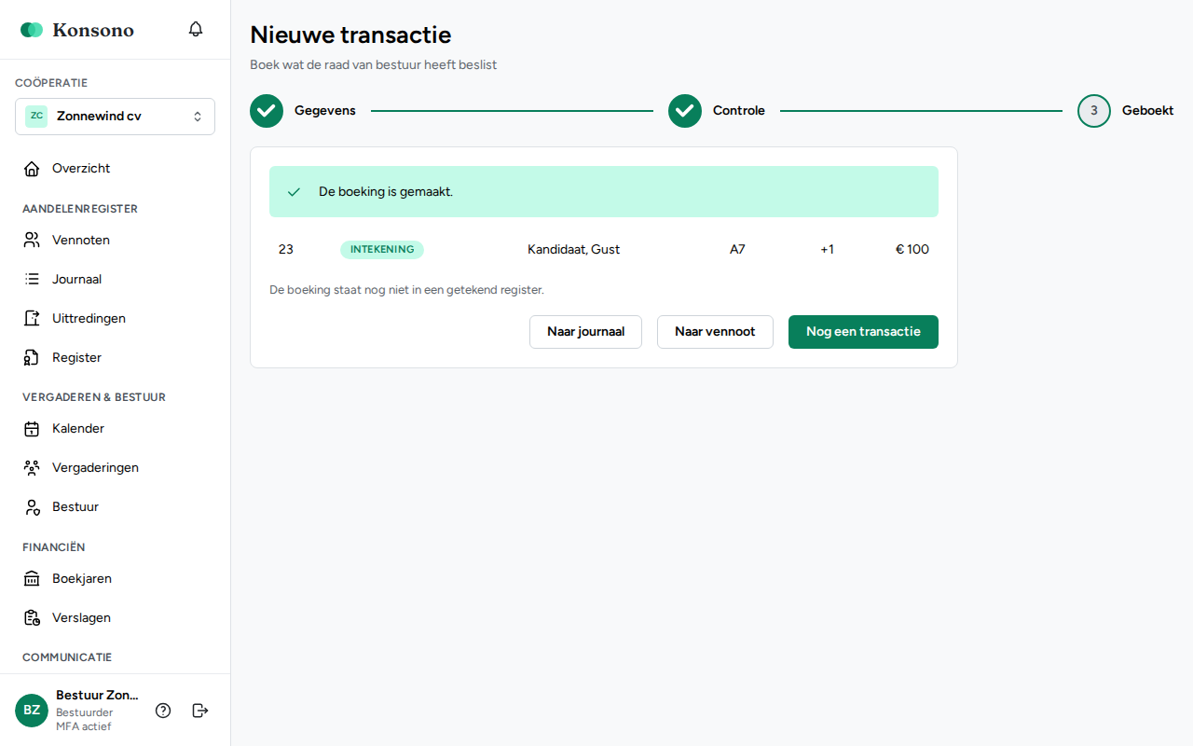The height and width of the screenshot is (746, 1193).
Task: Click the Kalender calendar icon
Action: 32,429
